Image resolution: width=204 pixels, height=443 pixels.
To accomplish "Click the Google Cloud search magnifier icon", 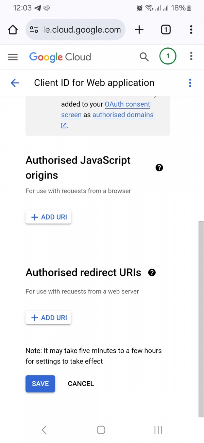I will (x=144, y=57).
